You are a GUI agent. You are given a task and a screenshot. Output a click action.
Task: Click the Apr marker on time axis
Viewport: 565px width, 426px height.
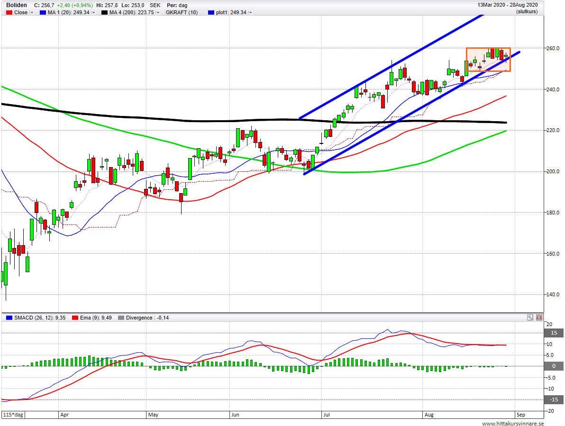click(x=64, y=415)
